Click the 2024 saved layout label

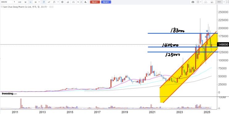[x=219, y=2]
